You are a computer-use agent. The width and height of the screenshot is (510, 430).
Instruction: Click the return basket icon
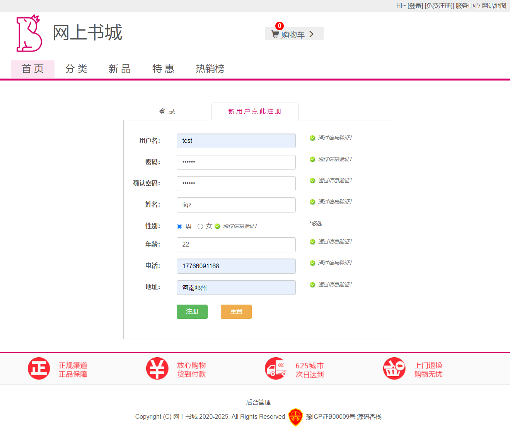[394, 368]
